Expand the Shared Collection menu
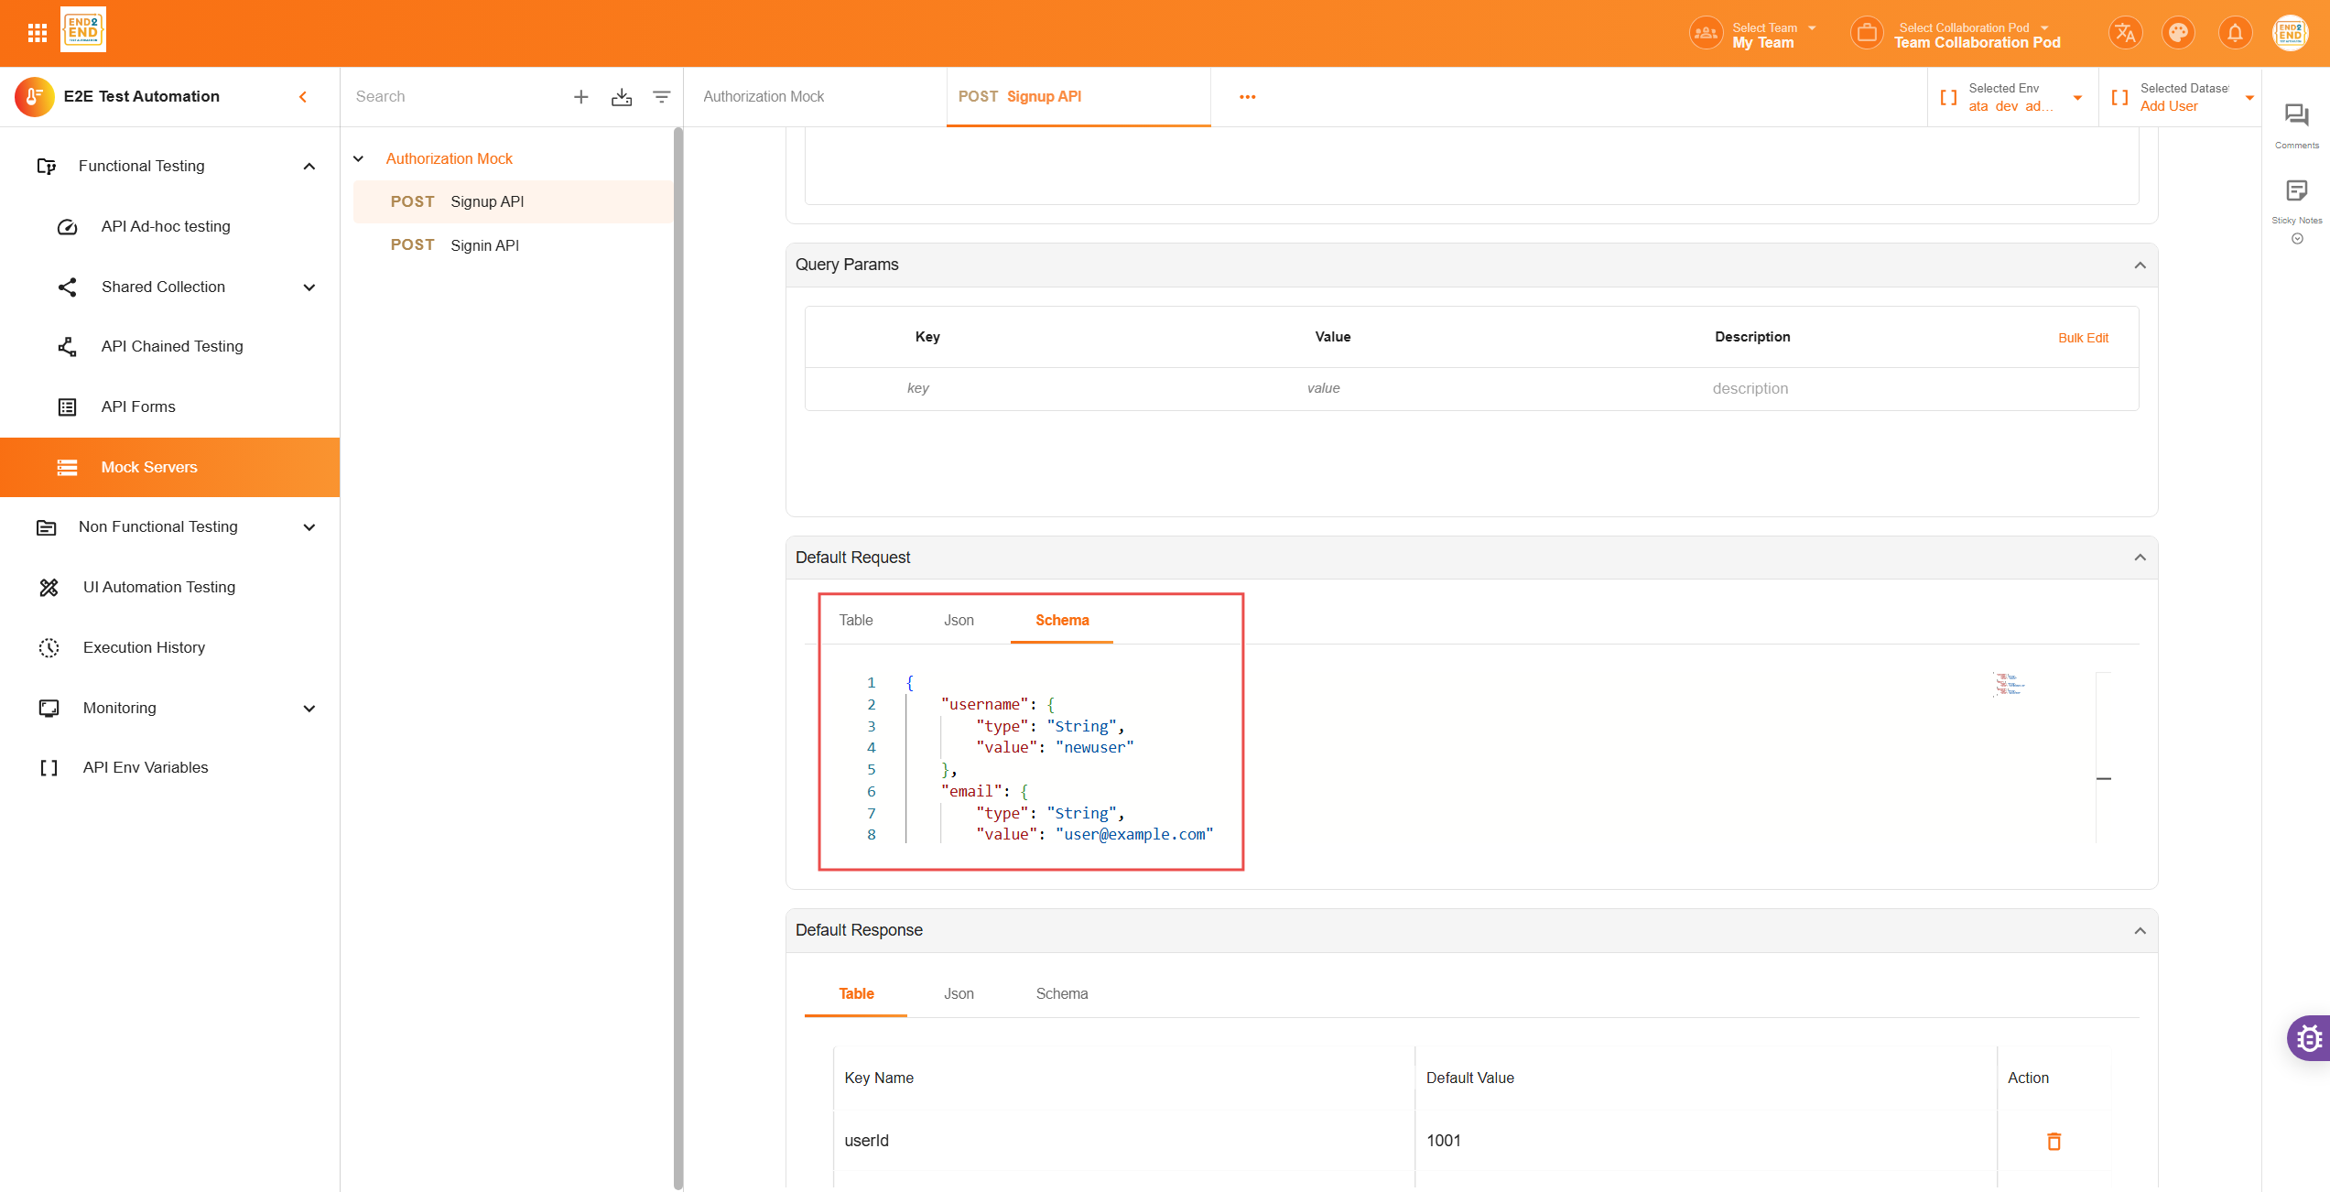2330x1192 pixels. (x=309, y=287)
